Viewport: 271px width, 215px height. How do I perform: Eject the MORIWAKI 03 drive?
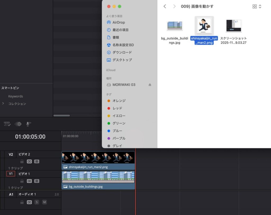click(x=150, y=84)
